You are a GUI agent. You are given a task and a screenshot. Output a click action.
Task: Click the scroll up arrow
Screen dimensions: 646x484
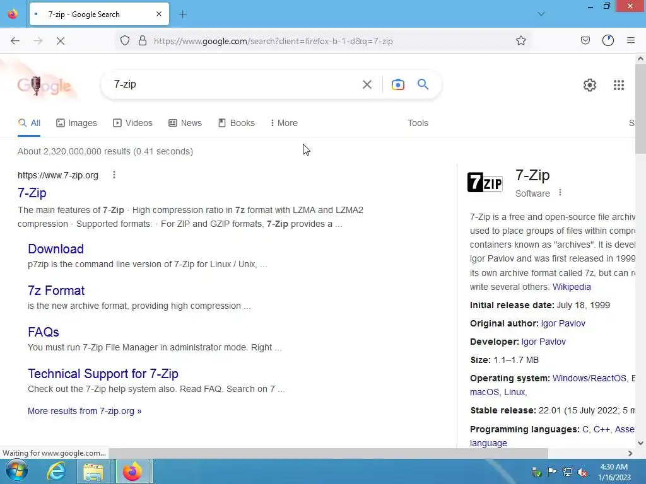(x=640, y=59)
